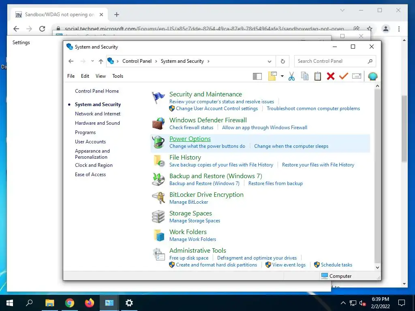Click the Ease of Access category

(90, 175)
